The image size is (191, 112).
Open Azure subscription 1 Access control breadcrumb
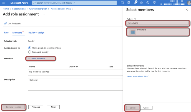coord(50,9)
